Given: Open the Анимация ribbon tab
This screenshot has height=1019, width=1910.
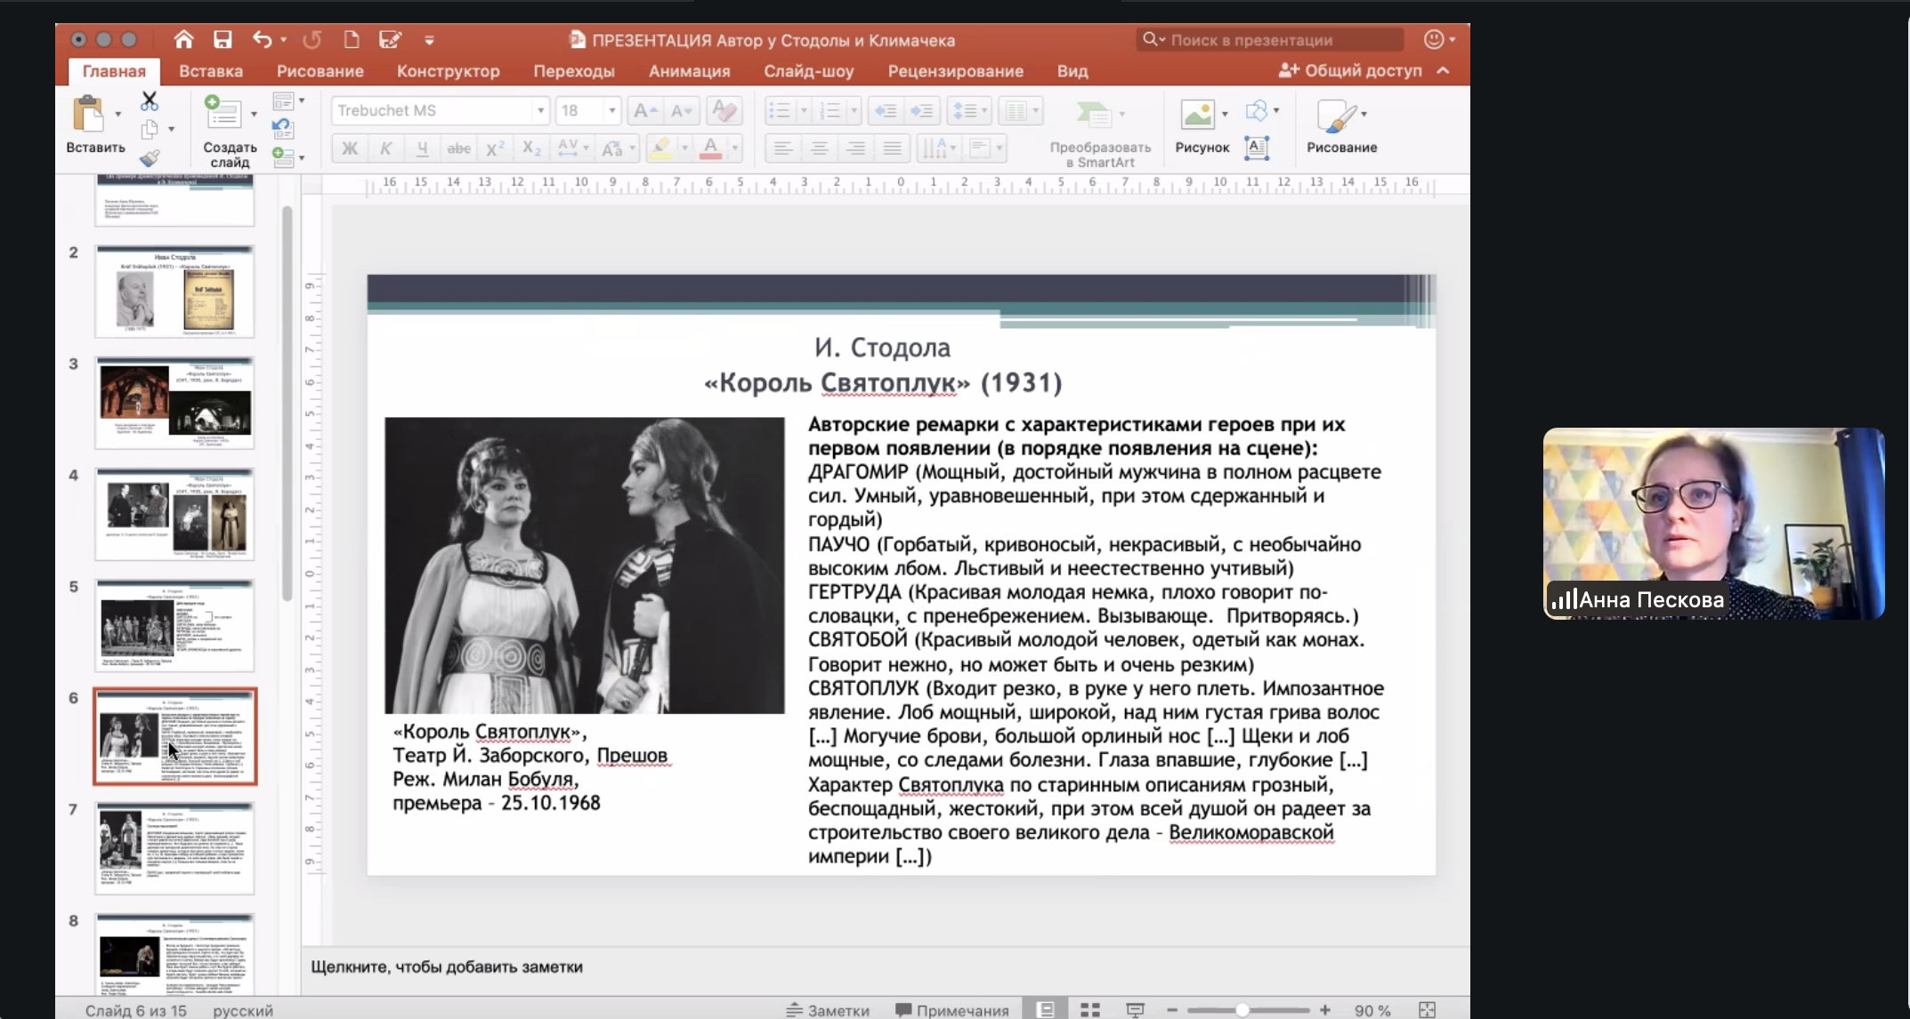Looking at the screenshot, I should [689, 71].
